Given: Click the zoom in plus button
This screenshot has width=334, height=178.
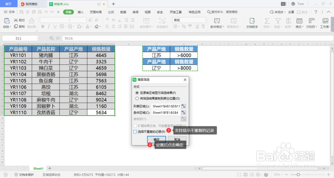Looking at the screenshot, I should [x=328, y=175].
